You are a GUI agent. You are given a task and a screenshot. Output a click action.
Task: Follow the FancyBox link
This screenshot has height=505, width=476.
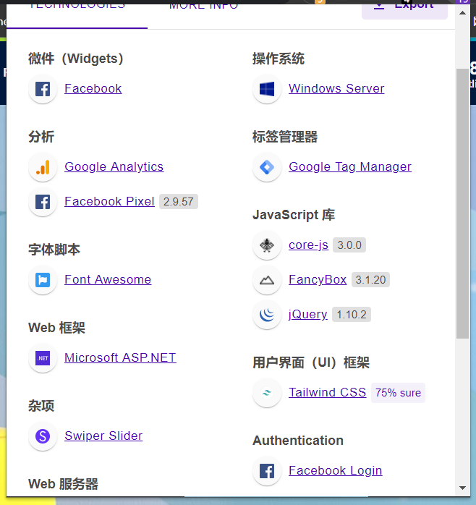pyautogui.click(x=318, y=280)
